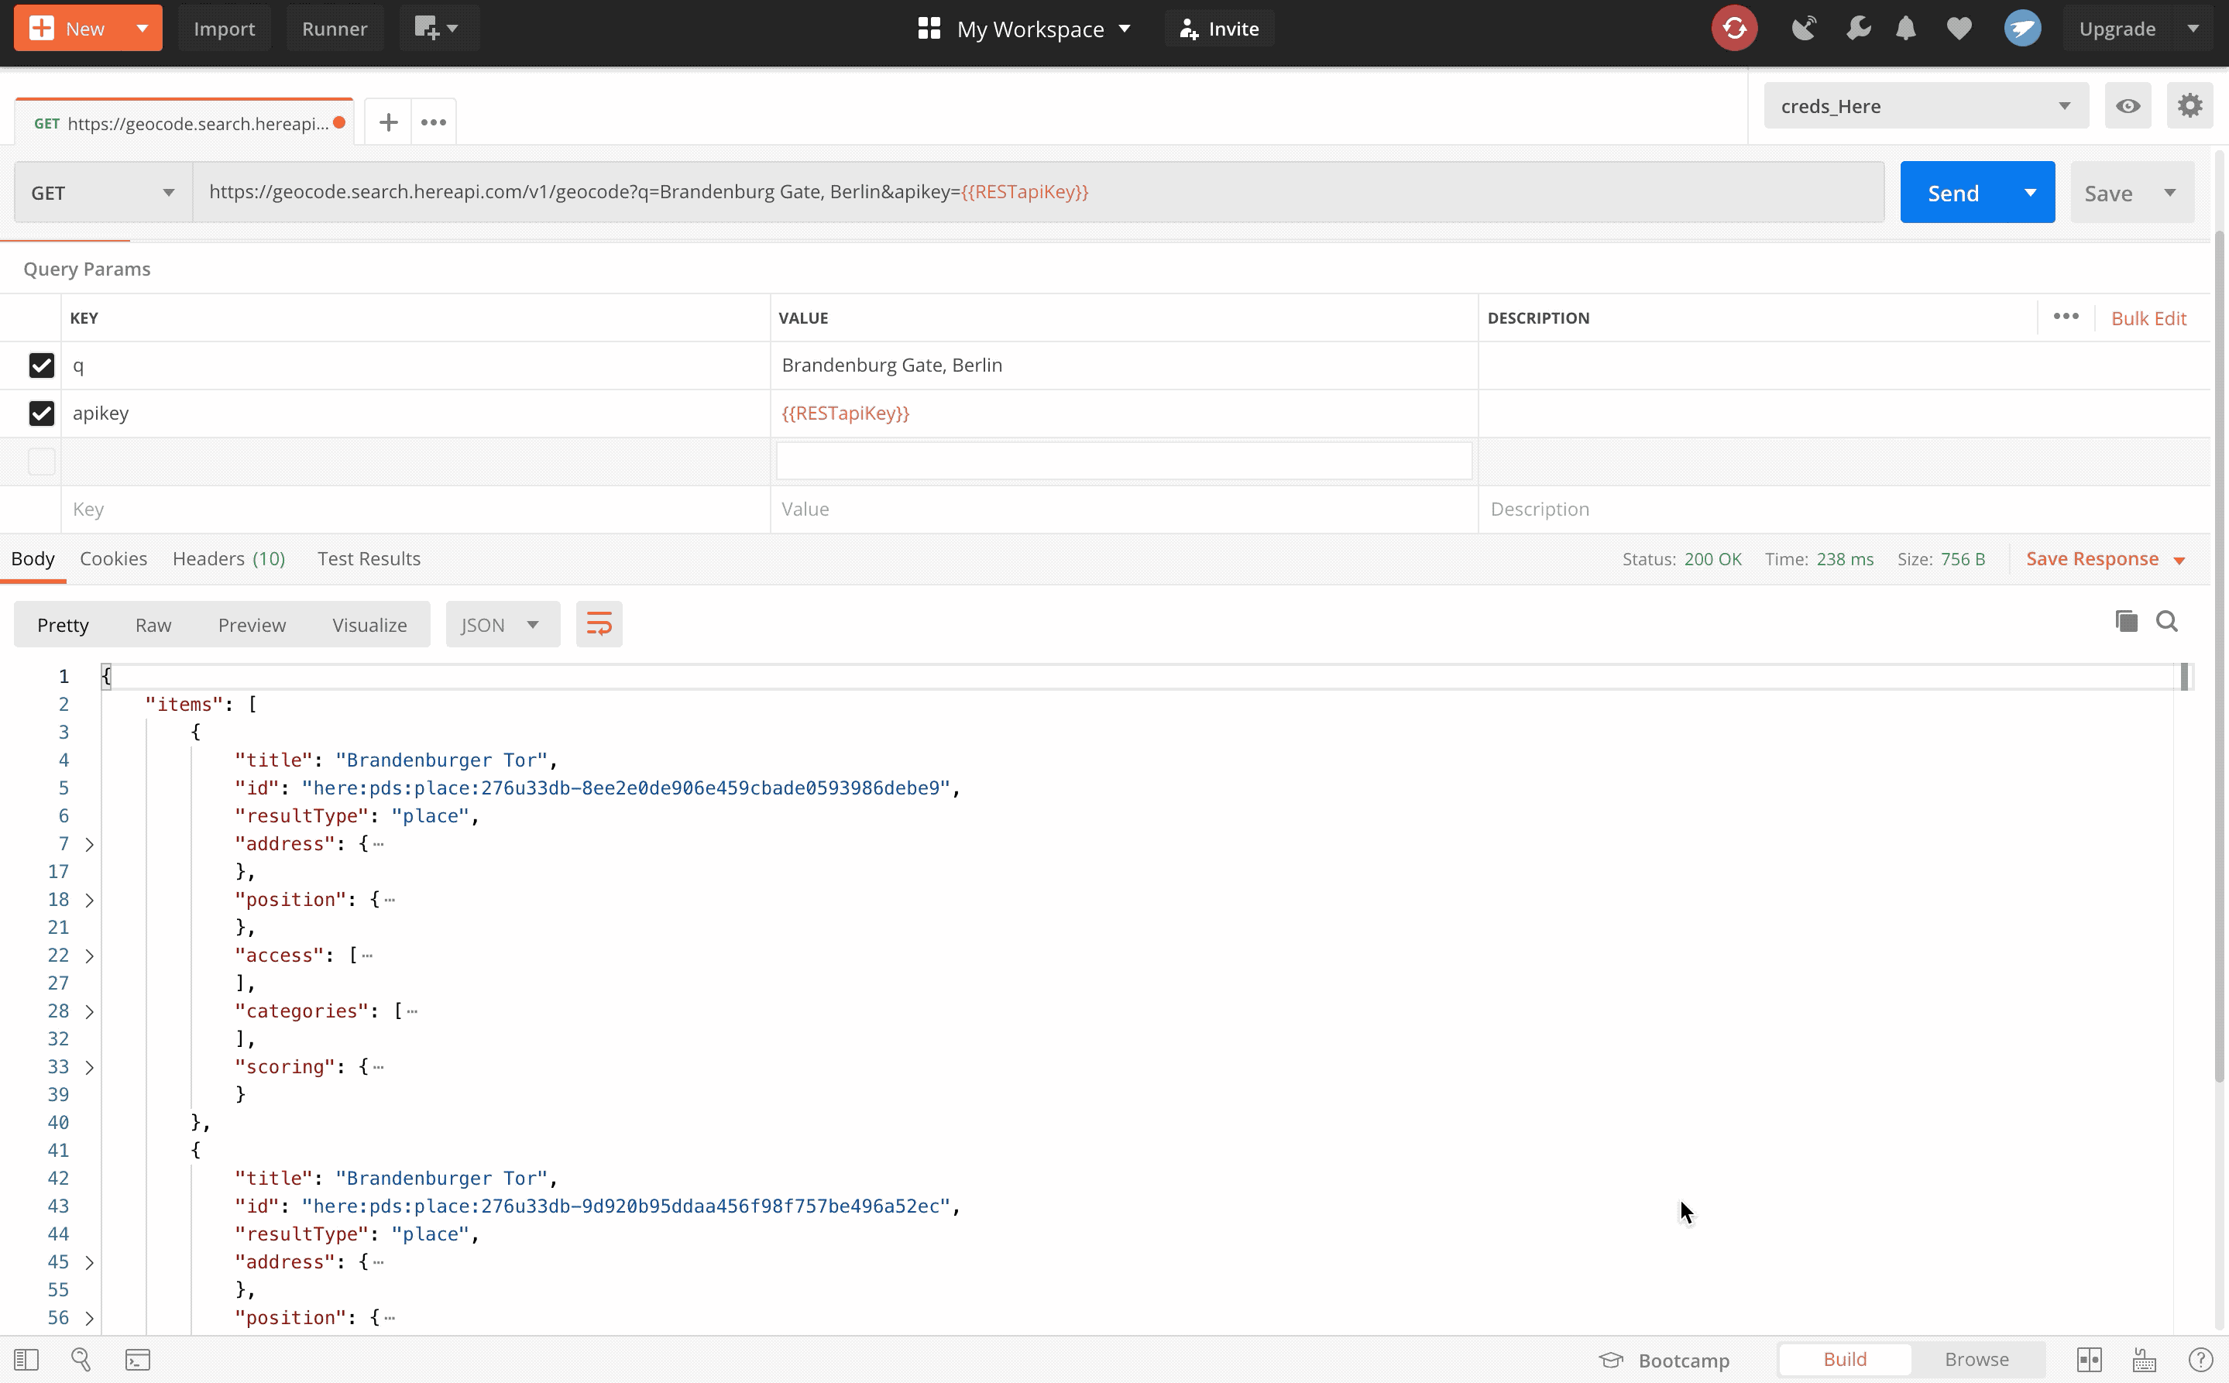Toggle two pane view icon
The image size is (2229, 1383).
2089,1360
